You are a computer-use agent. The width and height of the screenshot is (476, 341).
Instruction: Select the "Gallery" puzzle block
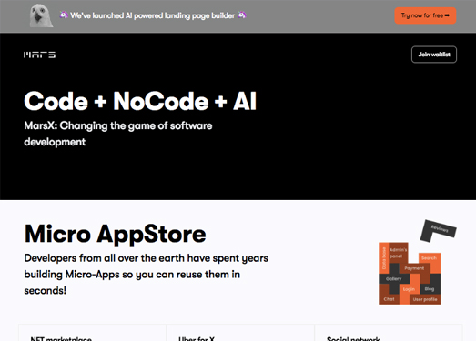click(x=394, y=279)
